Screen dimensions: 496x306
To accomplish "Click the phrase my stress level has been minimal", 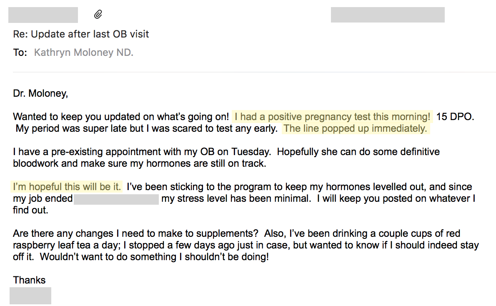I will coord(236,199).
